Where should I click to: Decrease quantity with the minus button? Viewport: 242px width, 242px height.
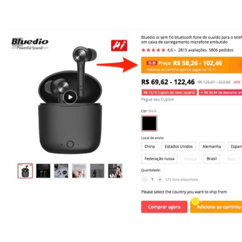(x=144, y=180)
